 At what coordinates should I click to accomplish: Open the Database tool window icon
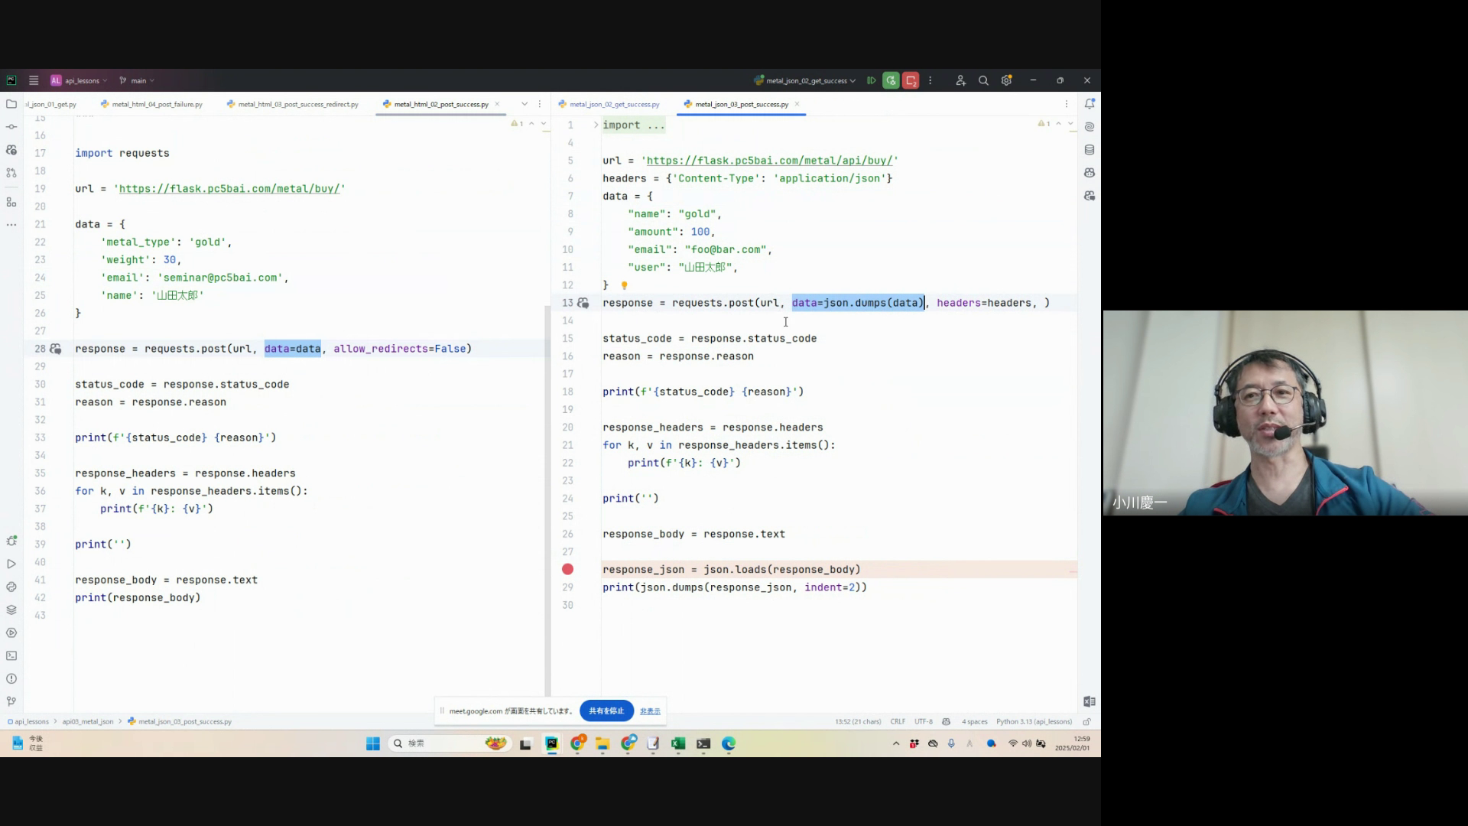[1090, 150]
